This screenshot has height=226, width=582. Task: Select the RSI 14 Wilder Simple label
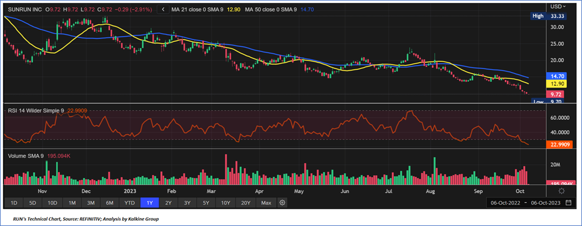[36, 110]
